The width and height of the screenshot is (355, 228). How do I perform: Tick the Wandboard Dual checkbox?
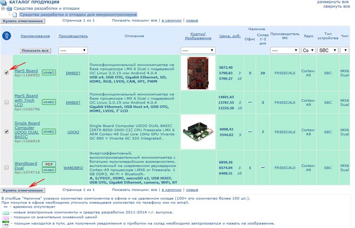point(6,167)
